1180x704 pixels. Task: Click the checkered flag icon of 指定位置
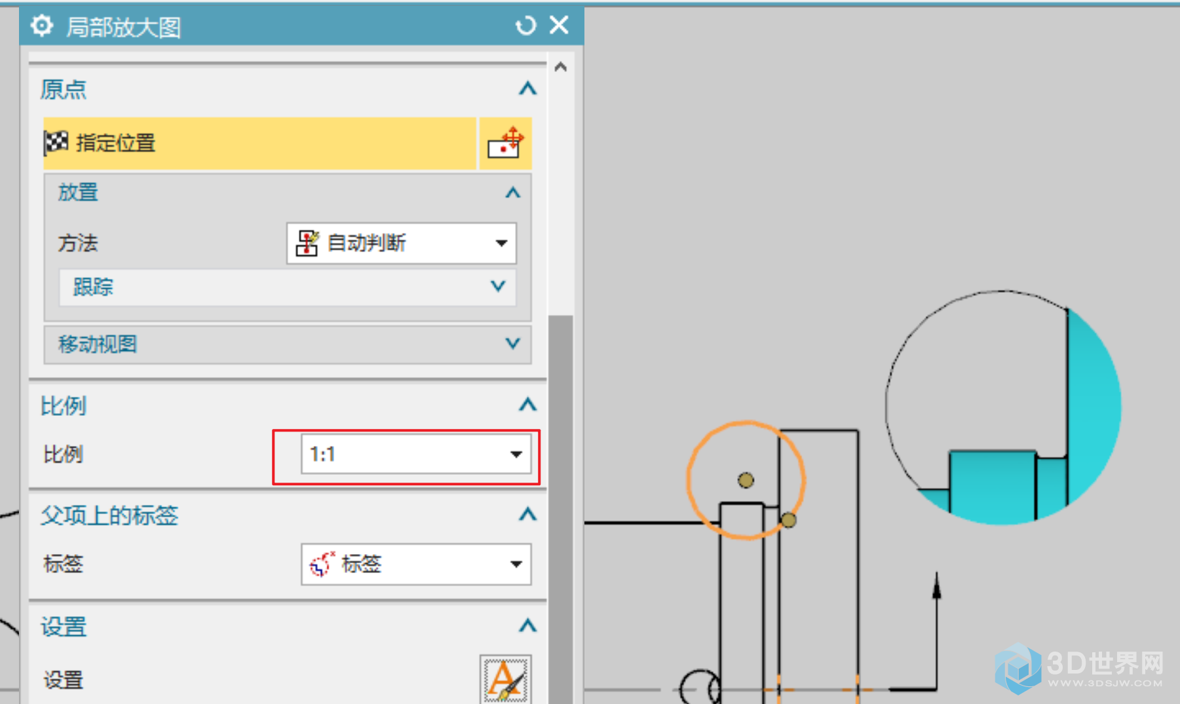tap(56, 142)
